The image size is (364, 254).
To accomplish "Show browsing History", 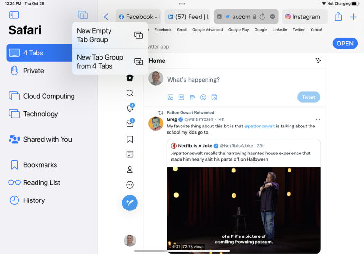I will pyautogui.click(x=34, y=200).
